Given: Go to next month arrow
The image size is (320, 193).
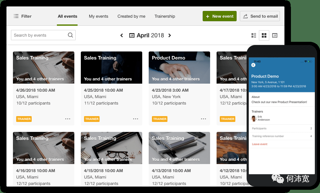Looking at the screenshot, I should point(170,36).
